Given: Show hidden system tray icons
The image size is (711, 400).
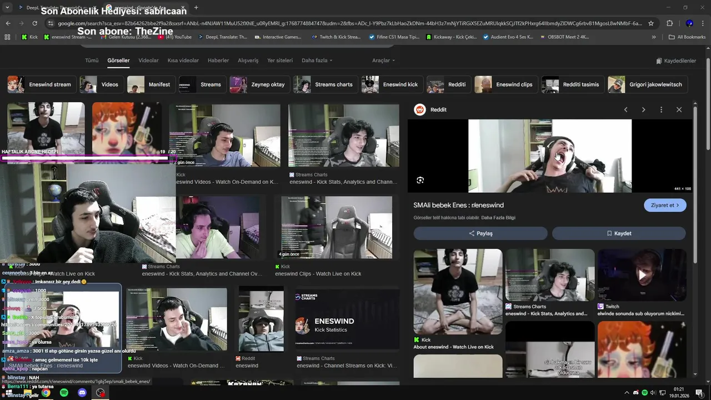Looking at the screenshot, I should (627, 393).
